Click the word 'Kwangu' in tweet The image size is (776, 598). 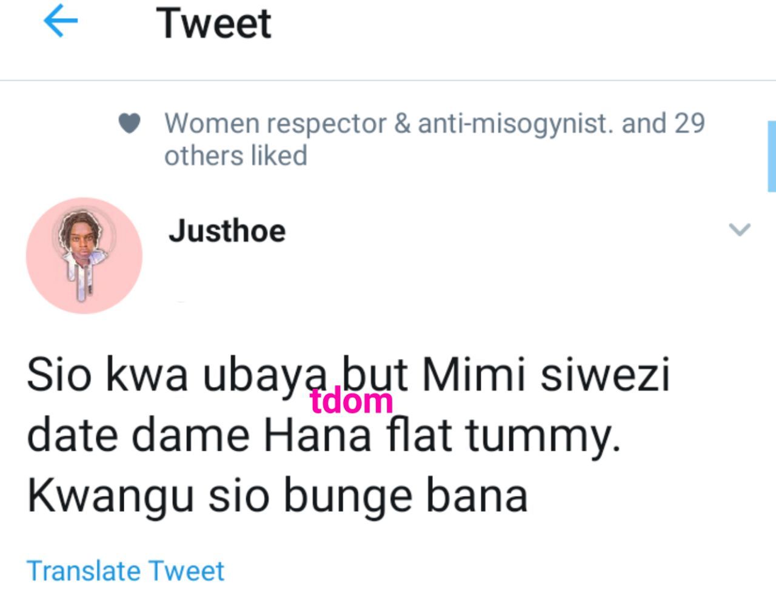pyautogui.click(x=110, y=496)
